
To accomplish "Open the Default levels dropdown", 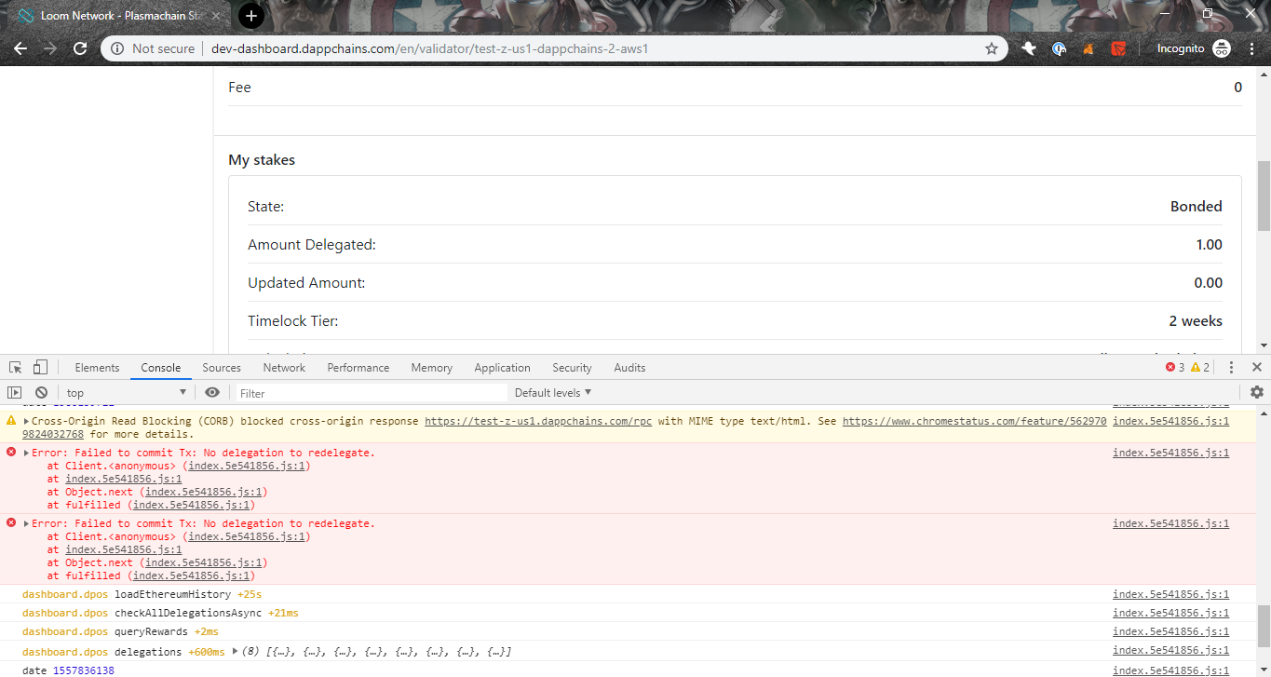I will click(553, 392).
